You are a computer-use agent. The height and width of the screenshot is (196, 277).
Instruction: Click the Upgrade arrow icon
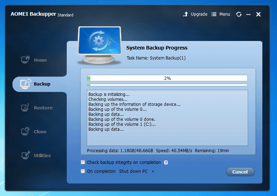pos(186,14)
